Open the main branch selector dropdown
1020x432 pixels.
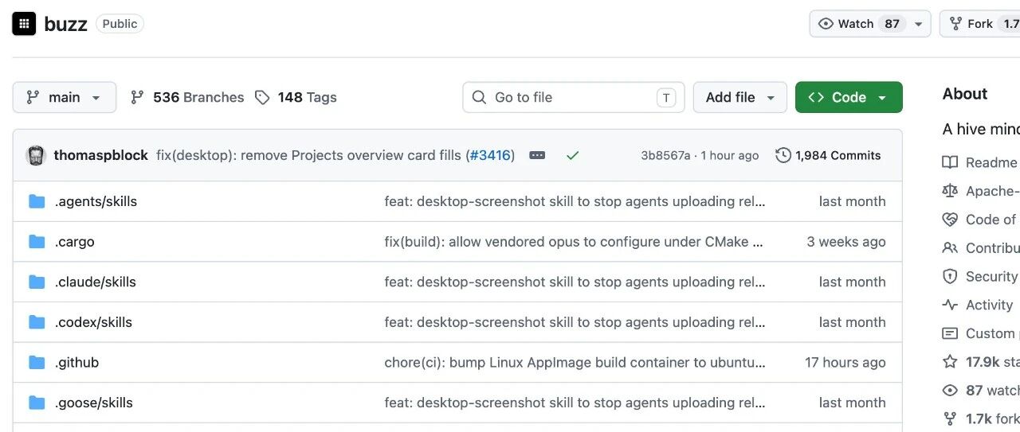65,97
